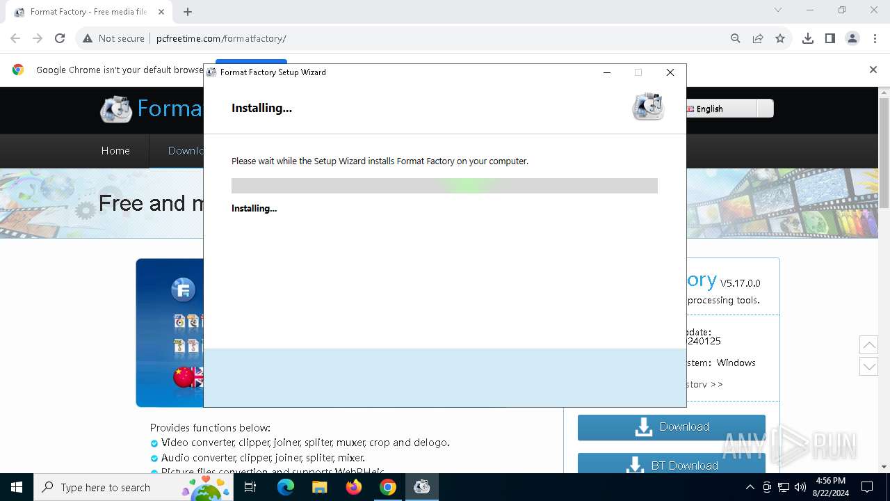Launch Firefox from taskbar
Screen dimensions: 890x501
(x=354, y=487)
